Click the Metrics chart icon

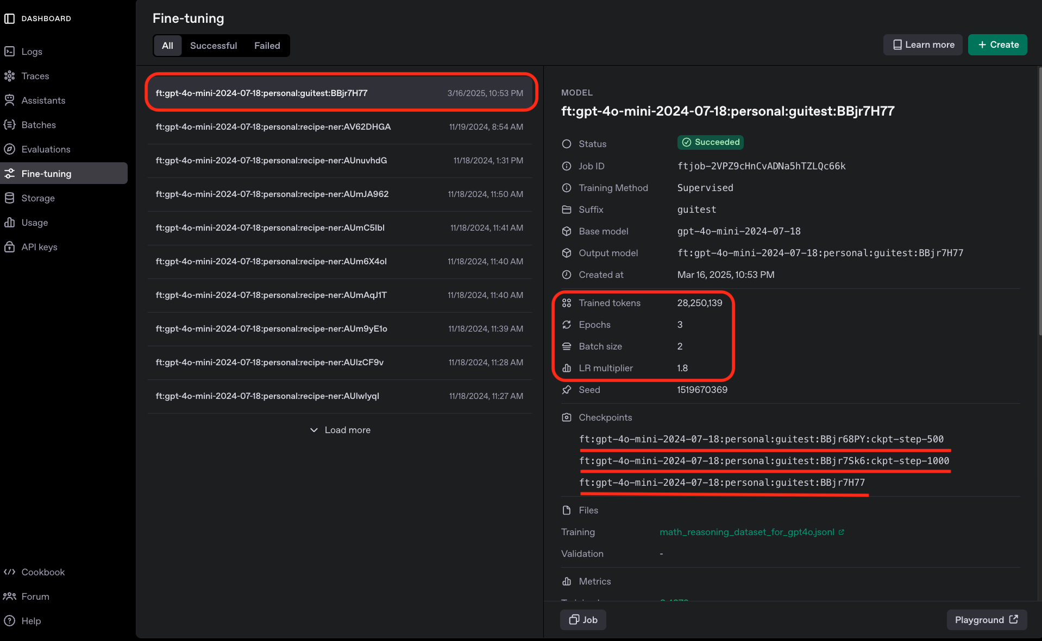(x=567, y=581)
